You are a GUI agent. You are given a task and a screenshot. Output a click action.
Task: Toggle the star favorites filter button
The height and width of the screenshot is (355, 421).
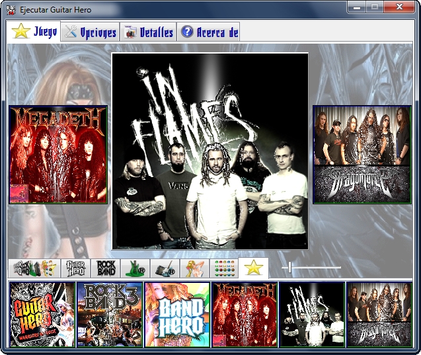pos(253,268)
